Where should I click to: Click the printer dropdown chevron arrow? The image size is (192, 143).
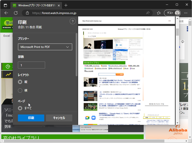pyautogui.click(x=68, y=47)
